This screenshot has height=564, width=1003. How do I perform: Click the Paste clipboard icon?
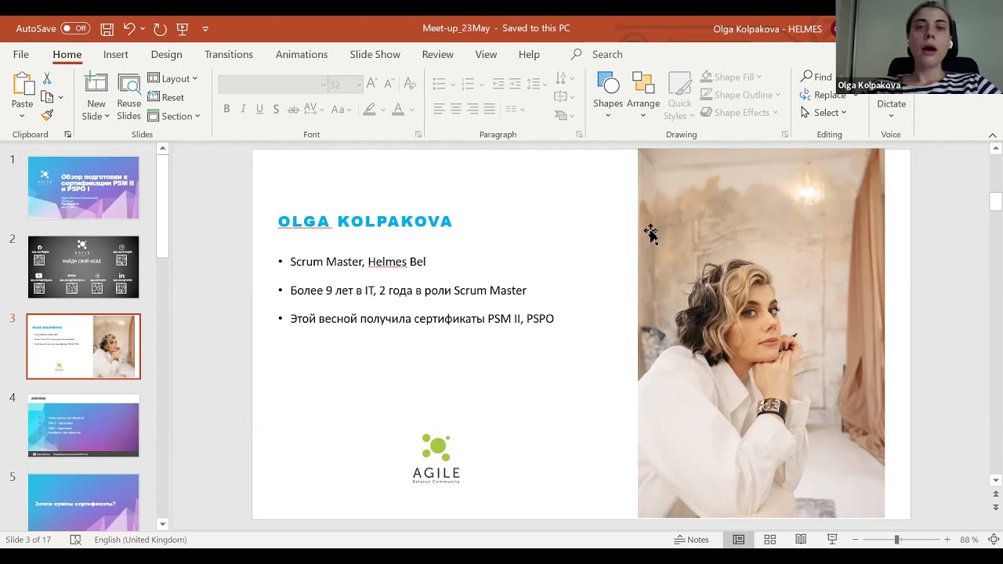(x=23, y=84)
